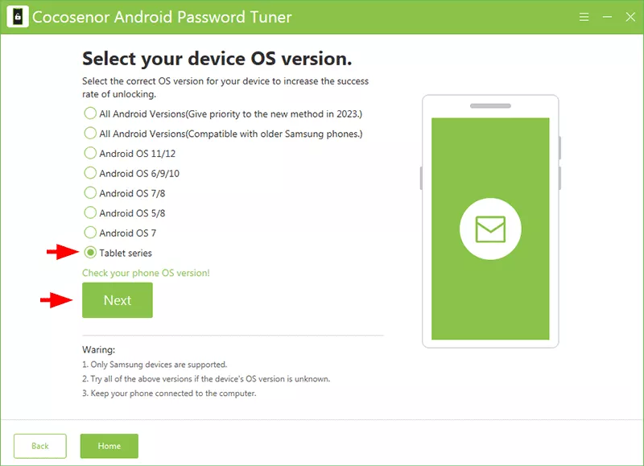This screenshot has width=644, height=466.
Task: Choose Android OS 5/8 radio button
Action: [90, 212]
